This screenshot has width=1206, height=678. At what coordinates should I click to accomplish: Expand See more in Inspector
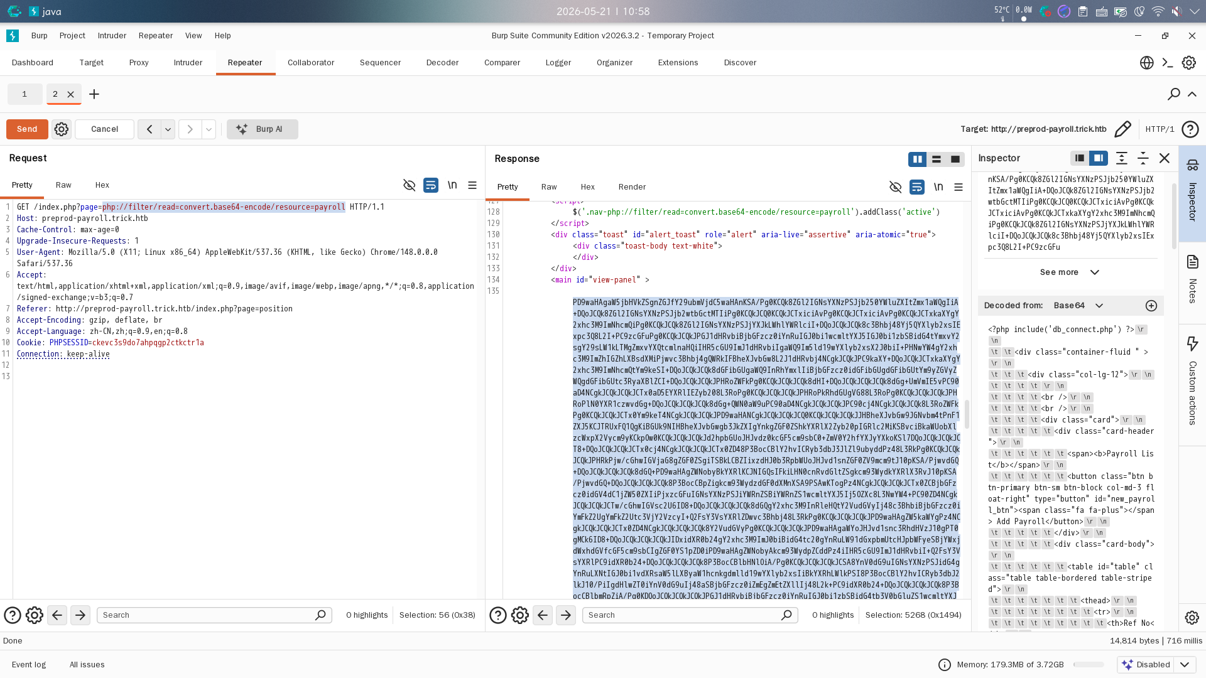(x=1070, y=272)
